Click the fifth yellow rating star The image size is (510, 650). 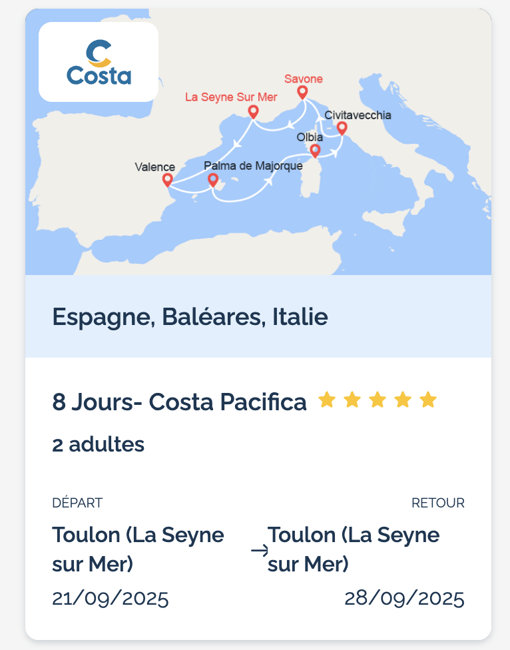click(428, 400)
